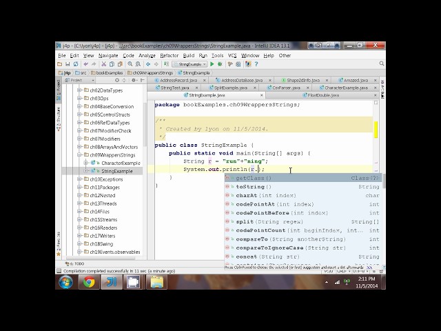This screenshot has width=441, height=331.
Task: Click the Synchronize refresh icon
Action: pos(76,64)
